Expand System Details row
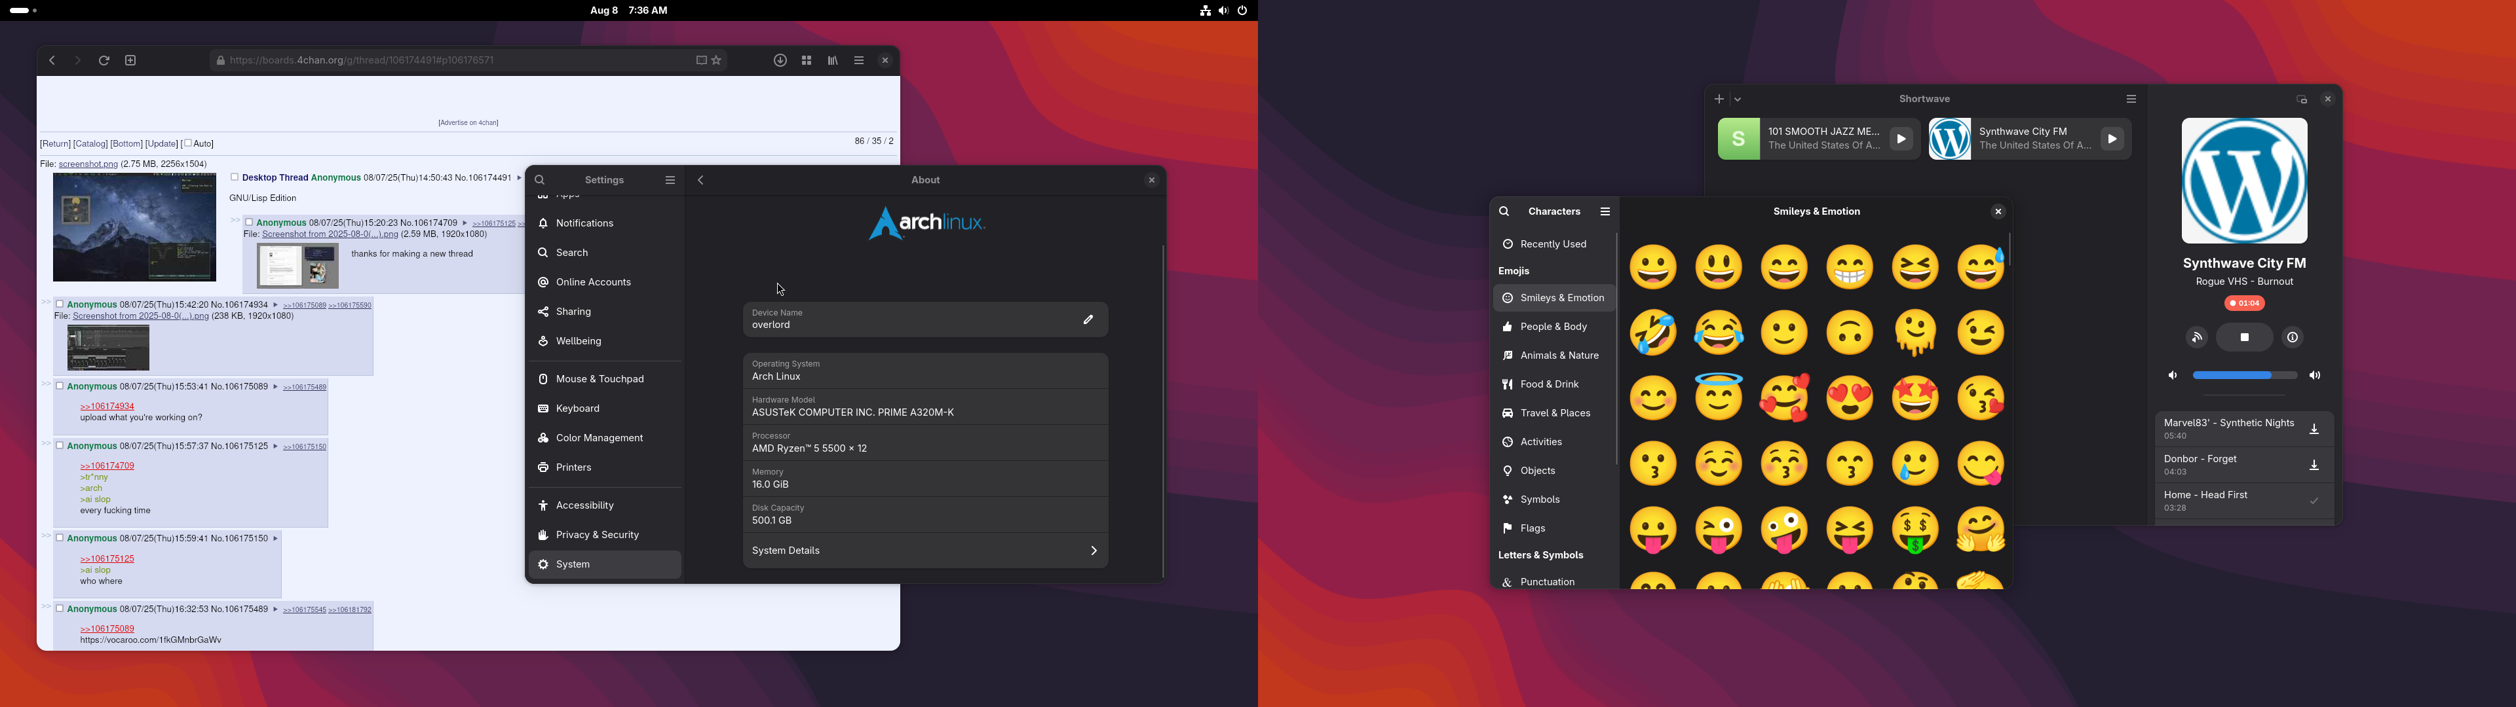The width and height of the screenshot is (2516, 707). point(925,551)
